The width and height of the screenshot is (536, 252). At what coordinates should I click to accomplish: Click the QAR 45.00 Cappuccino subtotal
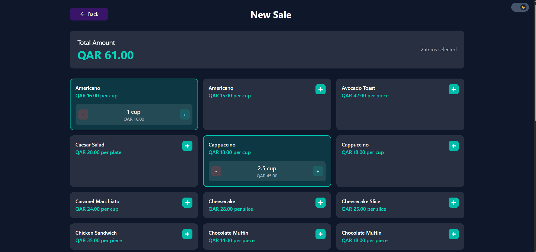tap(267, 176)
